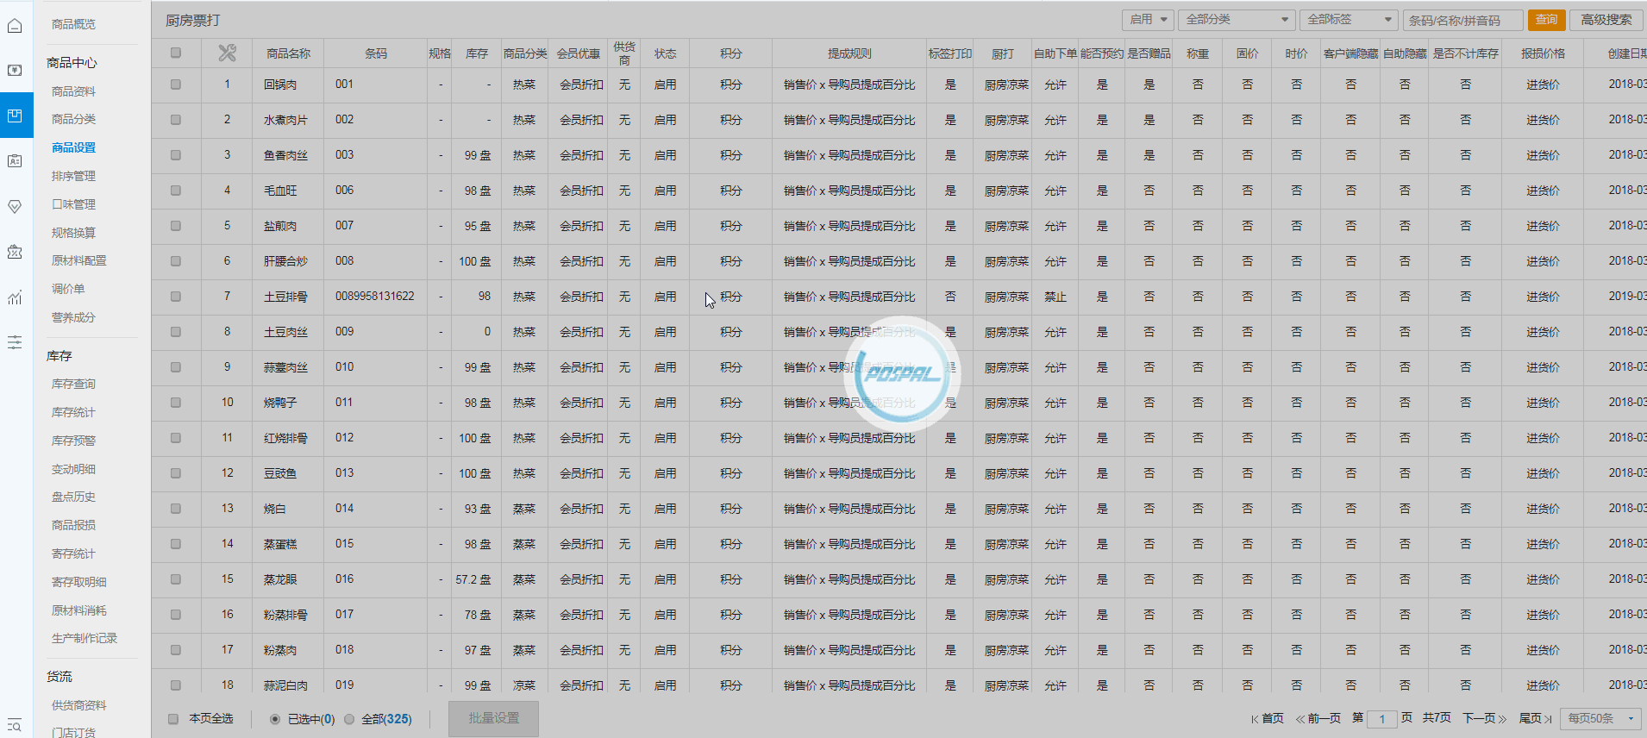Click the 库存 column header

pos(477,53)
